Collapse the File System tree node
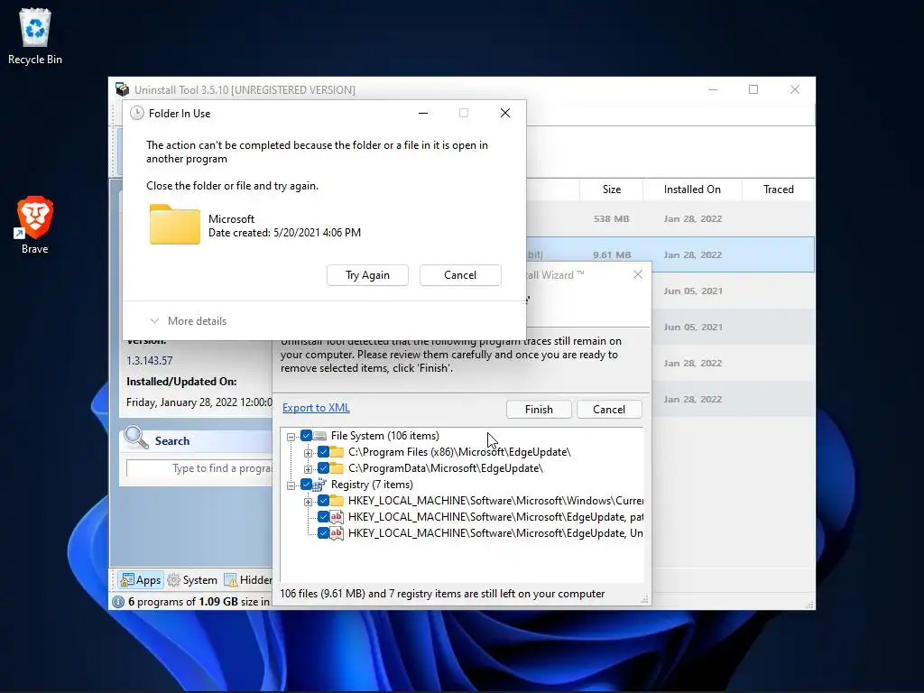This screenshot has height=693, width=924. point(291,437)
